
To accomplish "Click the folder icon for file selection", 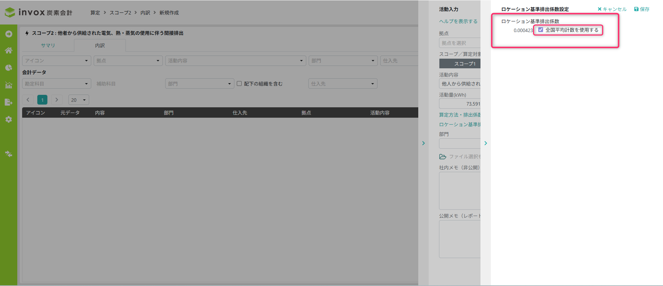I will click(x=442, y=157).
